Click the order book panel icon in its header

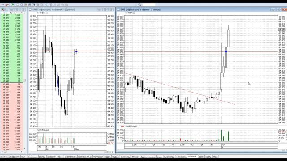tap(2, 9)
